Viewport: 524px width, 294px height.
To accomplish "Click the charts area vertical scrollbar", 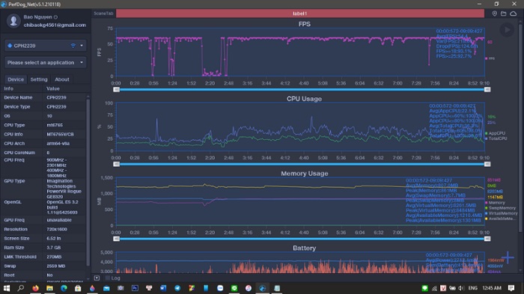I will point(520,127).
